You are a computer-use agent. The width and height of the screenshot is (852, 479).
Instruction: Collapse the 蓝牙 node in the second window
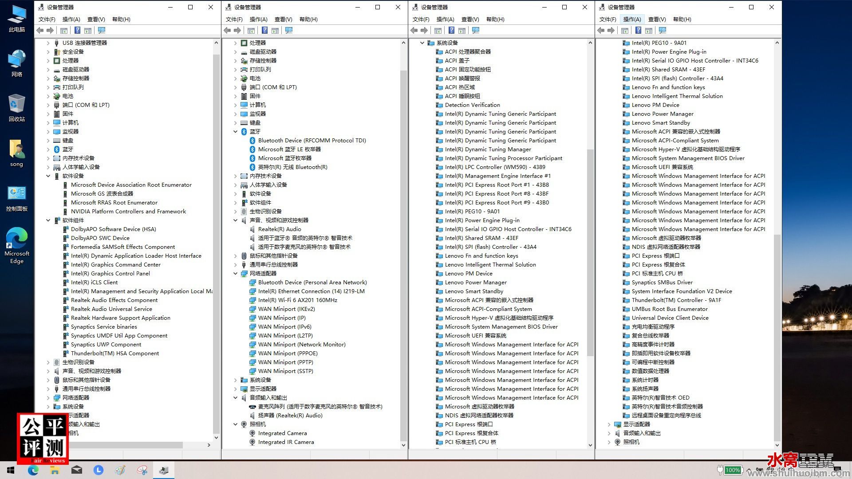click(235, 132)
